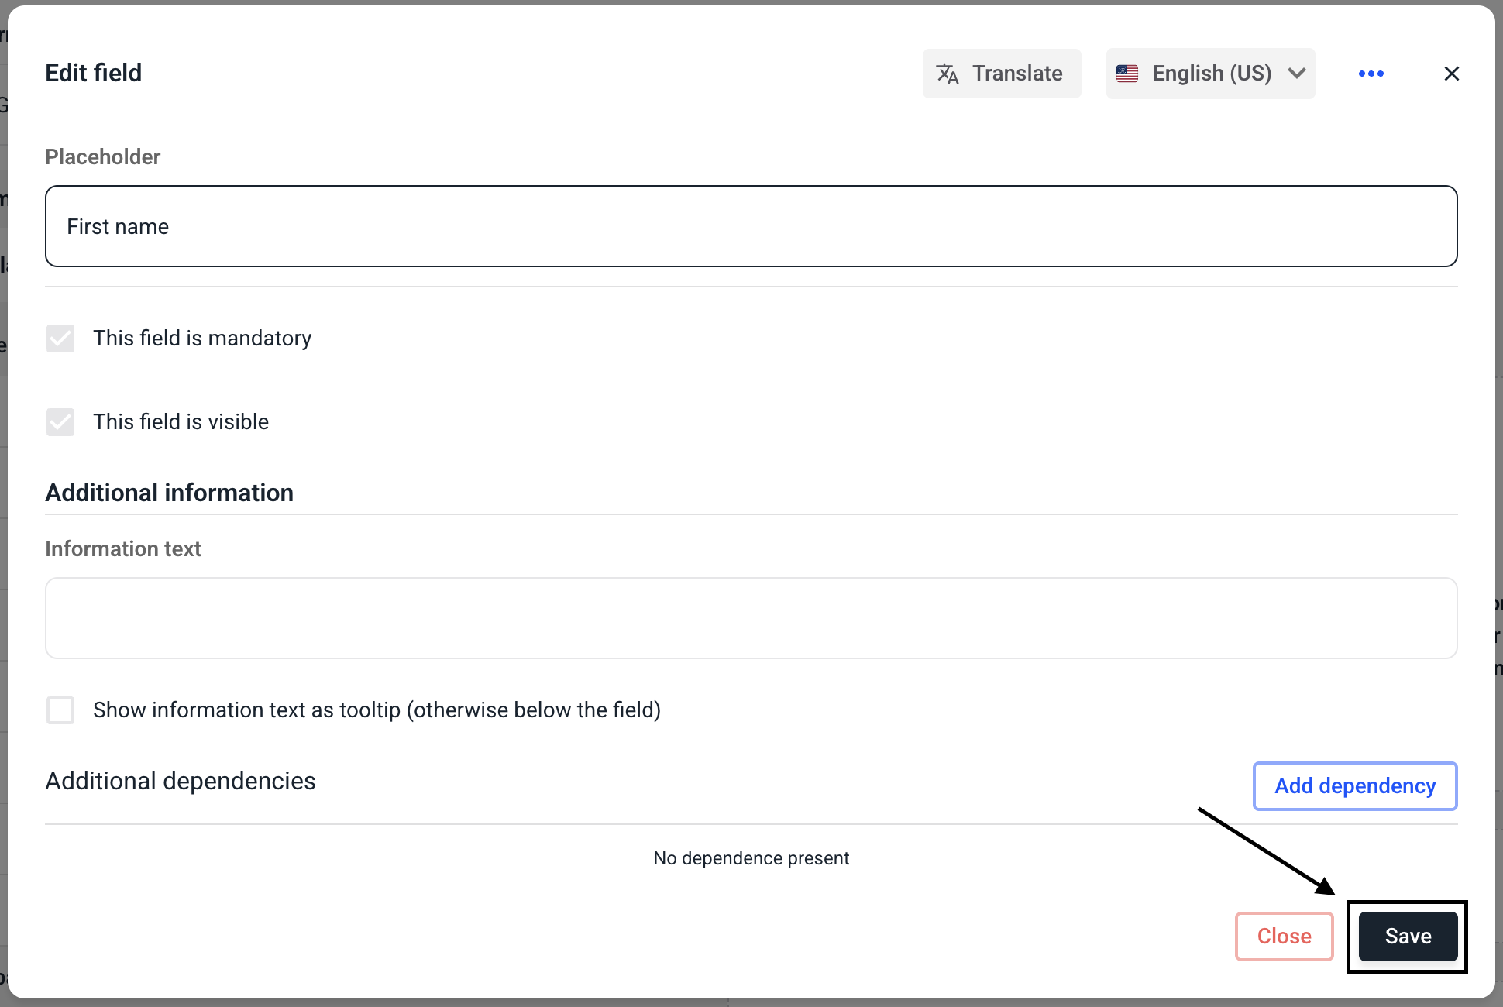This screenshot has width=1503, height=1007.
Task: Click the 'This field is mandatory' label
Action: point(202,339)
